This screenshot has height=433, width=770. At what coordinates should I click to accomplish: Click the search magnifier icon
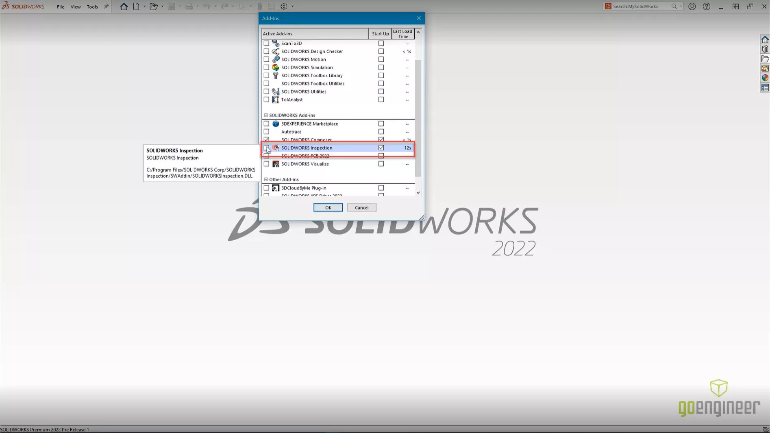(674, 6)
